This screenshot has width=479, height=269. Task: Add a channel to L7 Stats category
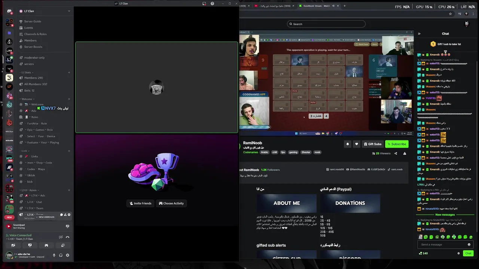pyautogui.click(x=69, y=72)
